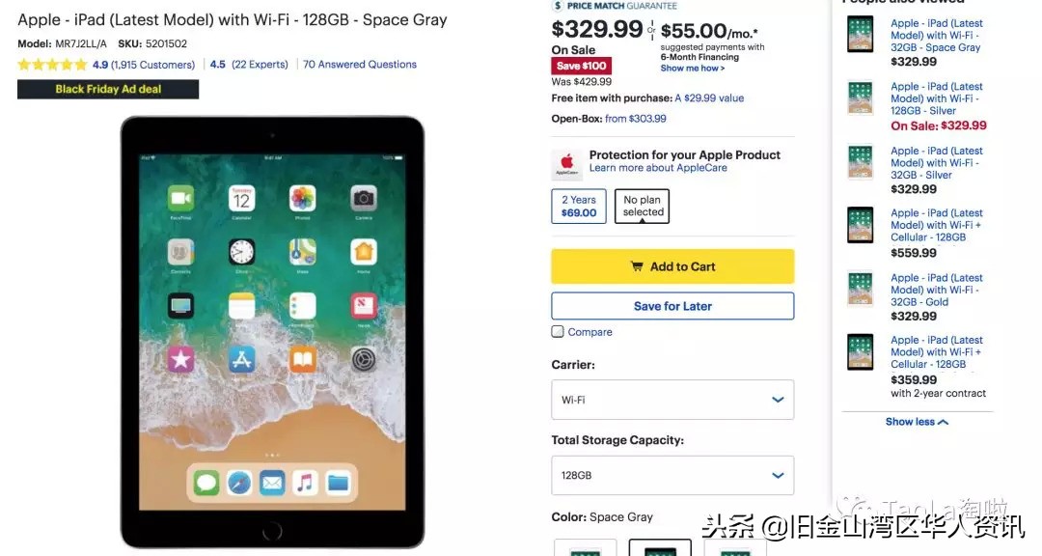
Task: Expand the Total Storage Capacity 128GB dropdown
Action: 672,476
